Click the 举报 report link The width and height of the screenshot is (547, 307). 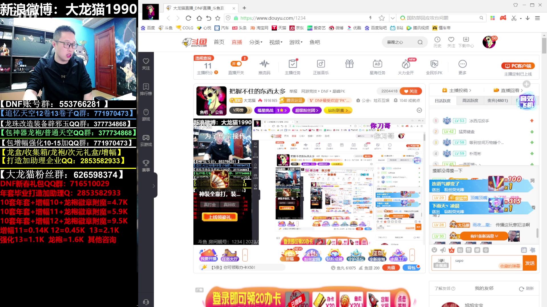click(x=293, y=91)
